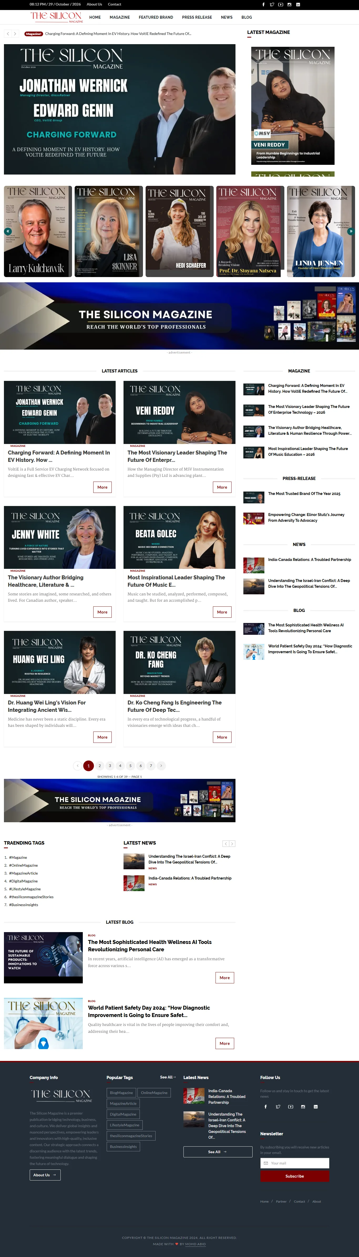359x1257 pixels.
Task: Click footer Partner link
Action: tap(281, 1201)
